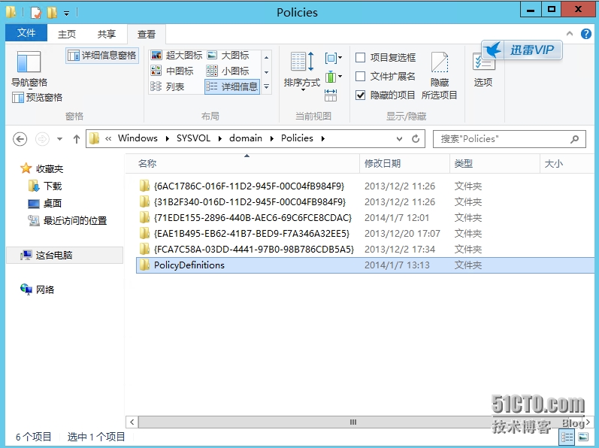
Task: Sort by Type (类型) column header
Action: click(495, 163)
